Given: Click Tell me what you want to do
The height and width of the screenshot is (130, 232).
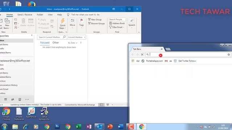Looking at the screenshot, I should (x=85, y=14).
